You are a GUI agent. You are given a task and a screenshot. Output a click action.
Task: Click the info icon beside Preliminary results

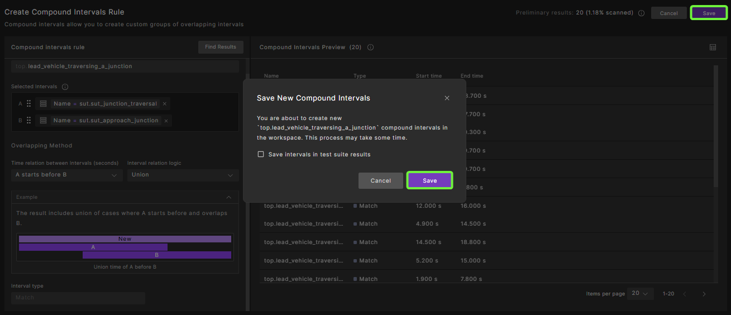click(x=641, y=13)
